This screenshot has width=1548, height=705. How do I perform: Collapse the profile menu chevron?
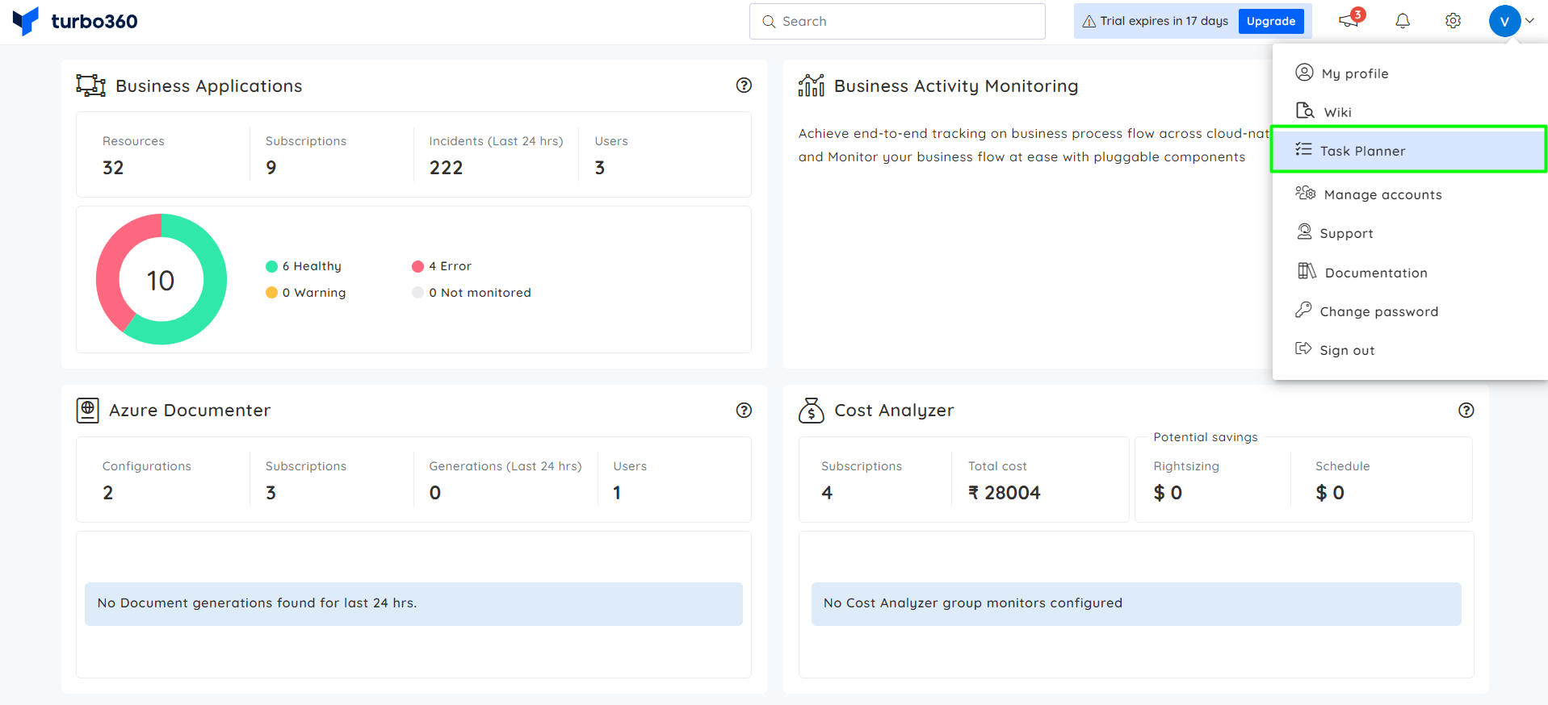pyautogui.click(x=1529, y=21)
